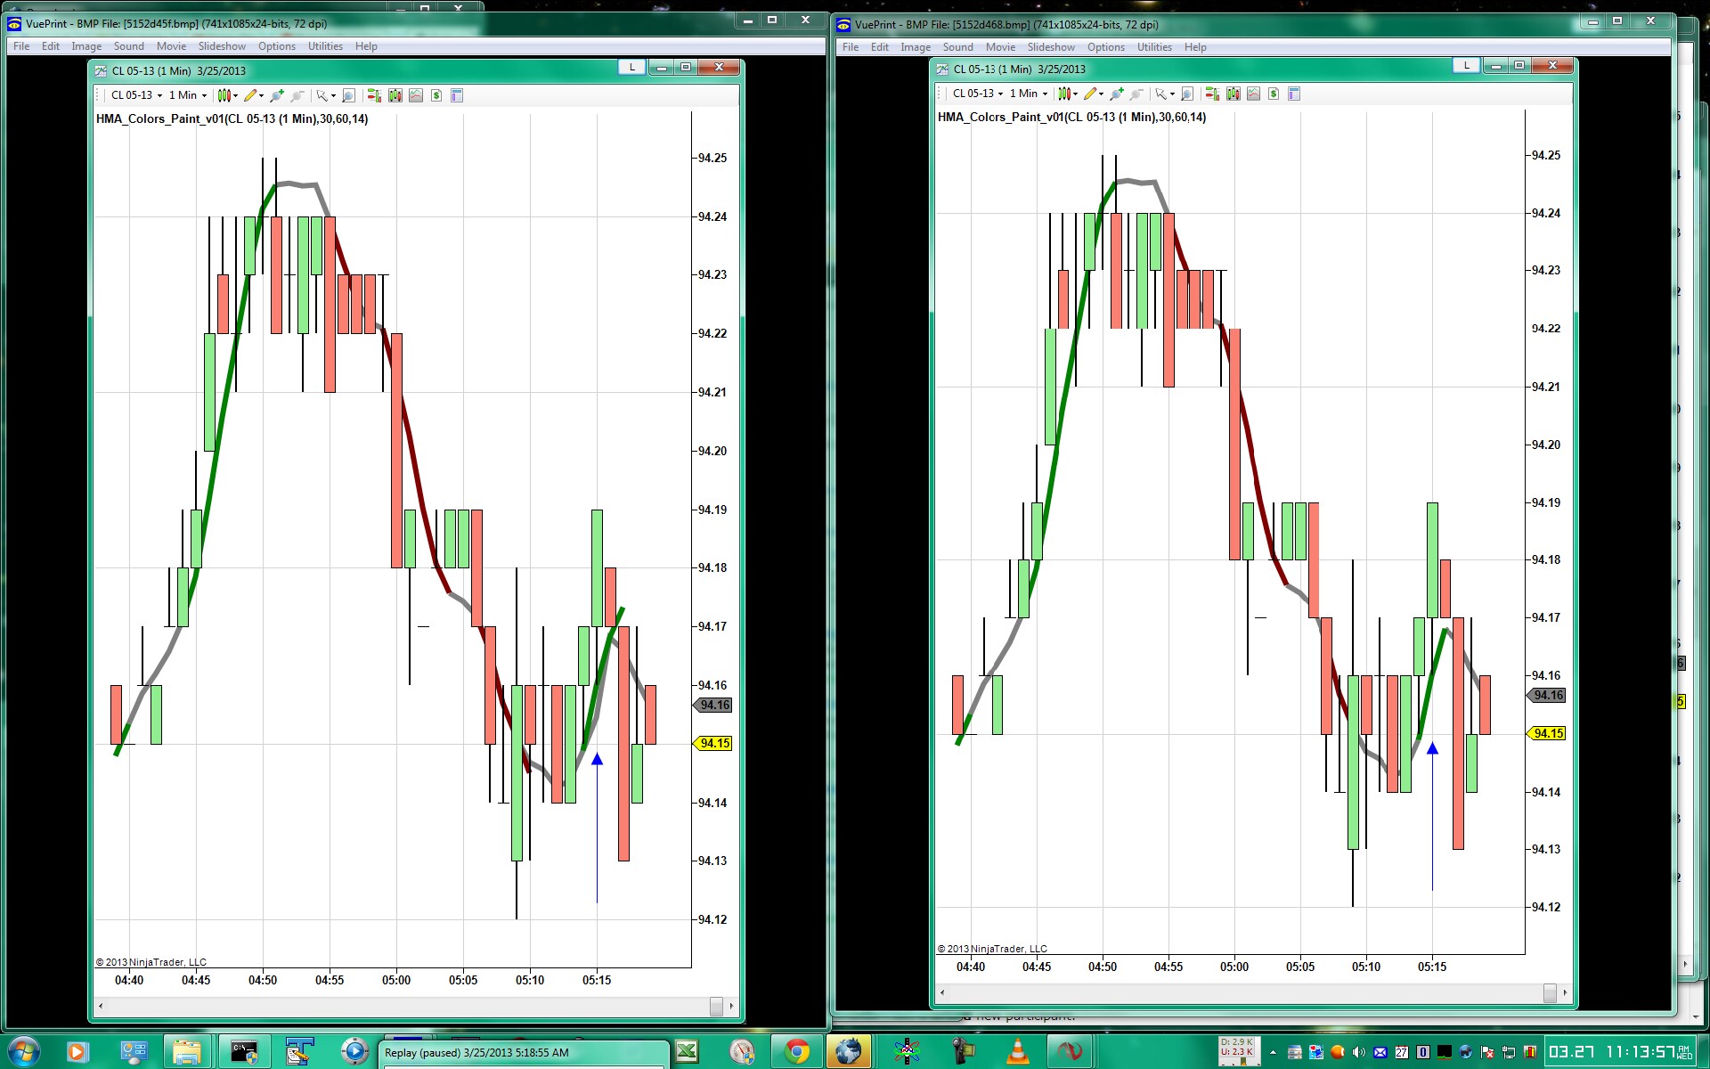
Task: Open Slideshow menu in left VuePrint window
Action: 222,46
